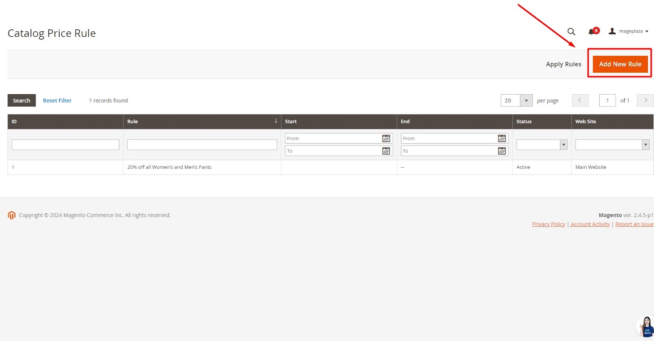654x341 pixels.
Task: Sort grid by the ID column header
Action: pyautogui.click(x=65, y=122)
